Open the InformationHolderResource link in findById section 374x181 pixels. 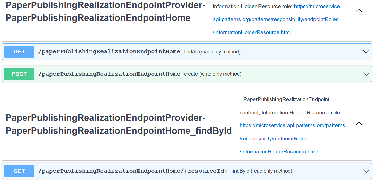(292, 125)
